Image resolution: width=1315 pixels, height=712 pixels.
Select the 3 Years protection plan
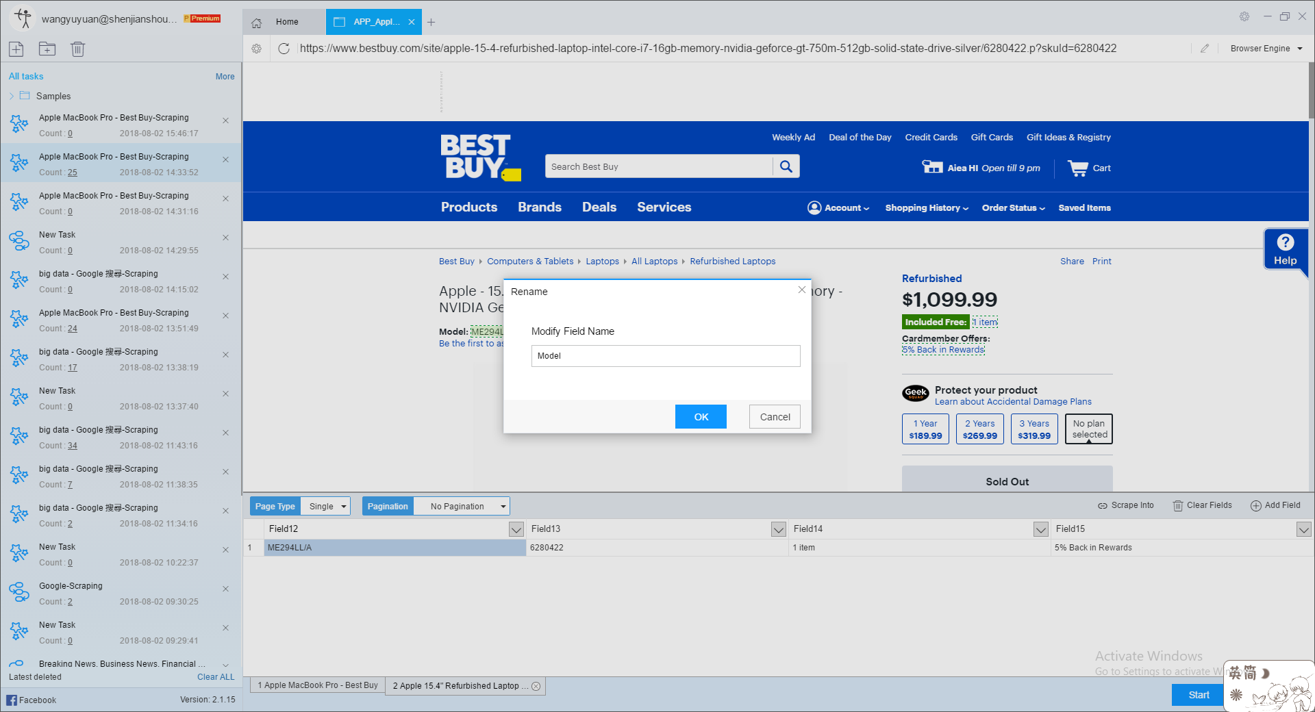(x=1034, y=429)
